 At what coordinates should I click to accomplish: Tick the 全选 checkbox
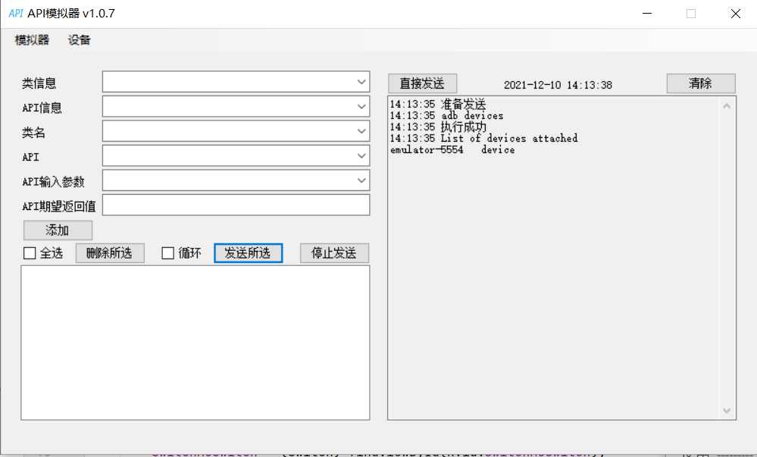click(x=30, y=253)
